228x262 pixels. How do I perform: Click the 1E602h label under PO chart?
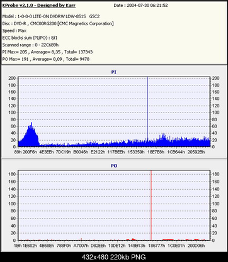(x=30, y=246)
